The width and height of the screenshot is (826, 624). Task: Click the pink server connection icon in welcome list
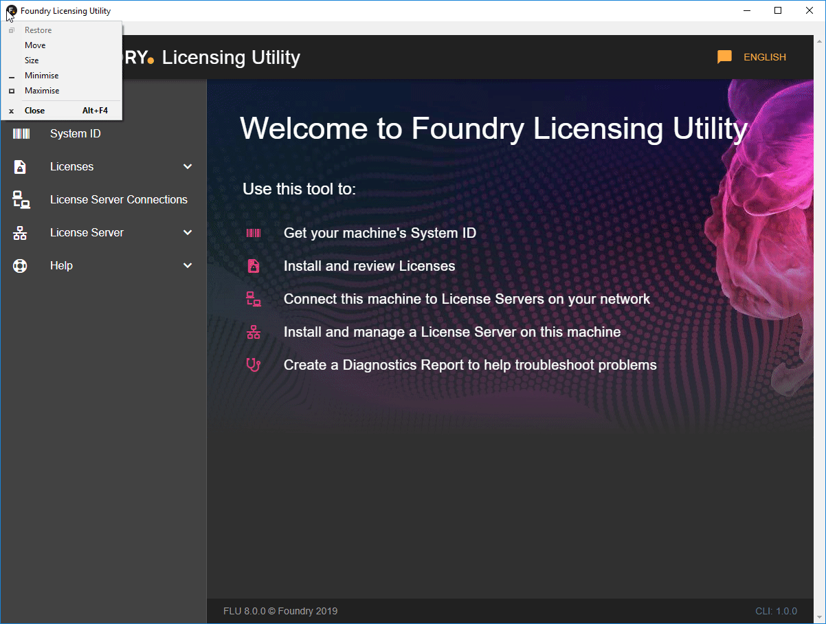[x=254, y=299]
